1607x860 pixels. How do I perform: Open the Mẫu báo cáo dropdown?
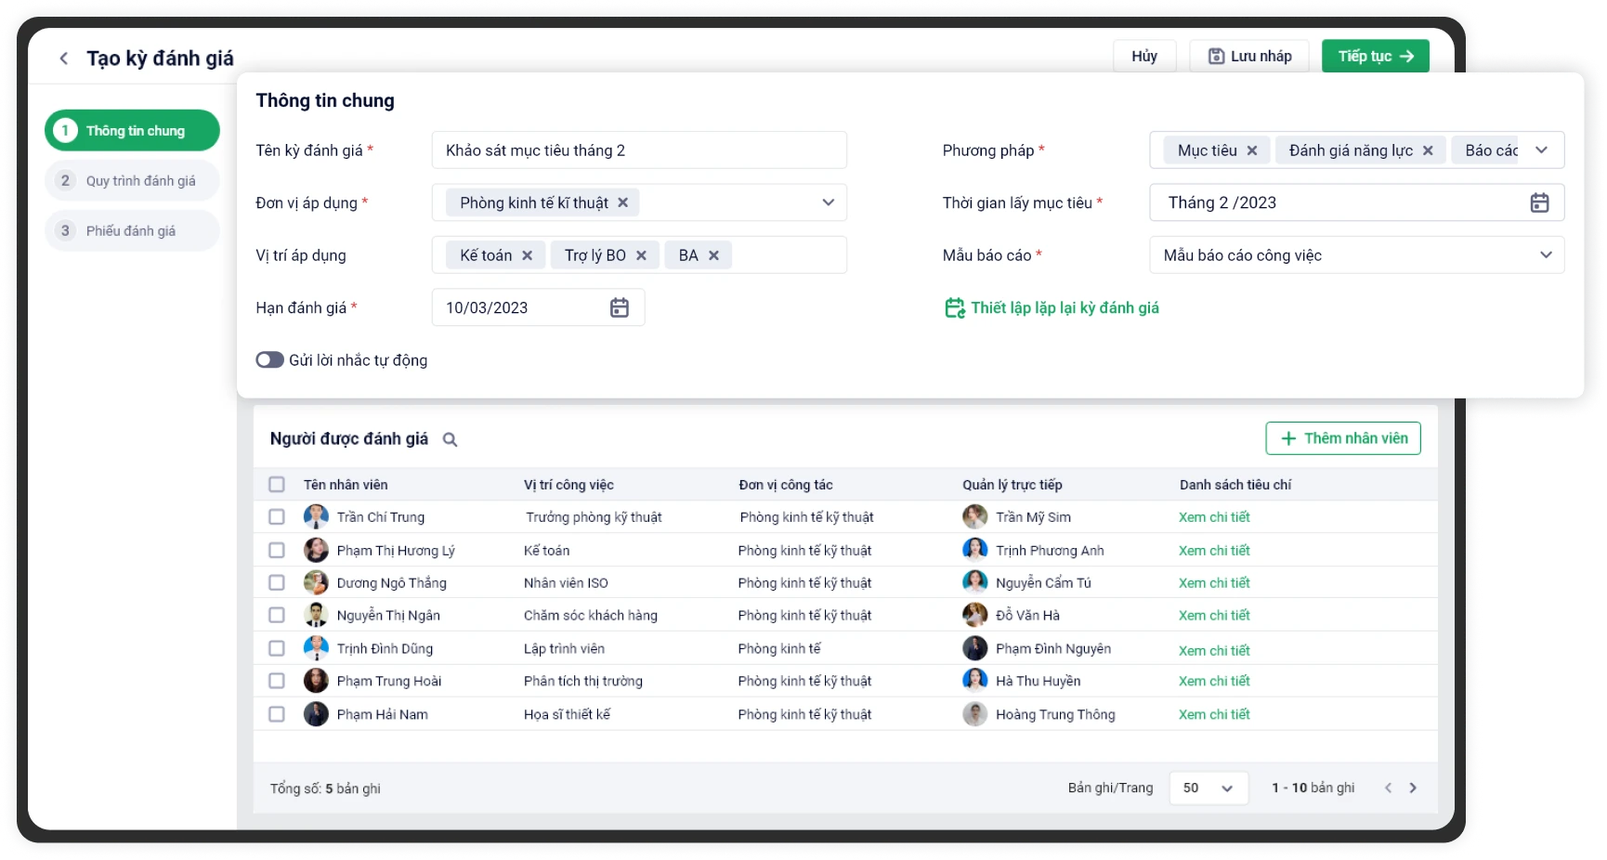point(1357,255)
